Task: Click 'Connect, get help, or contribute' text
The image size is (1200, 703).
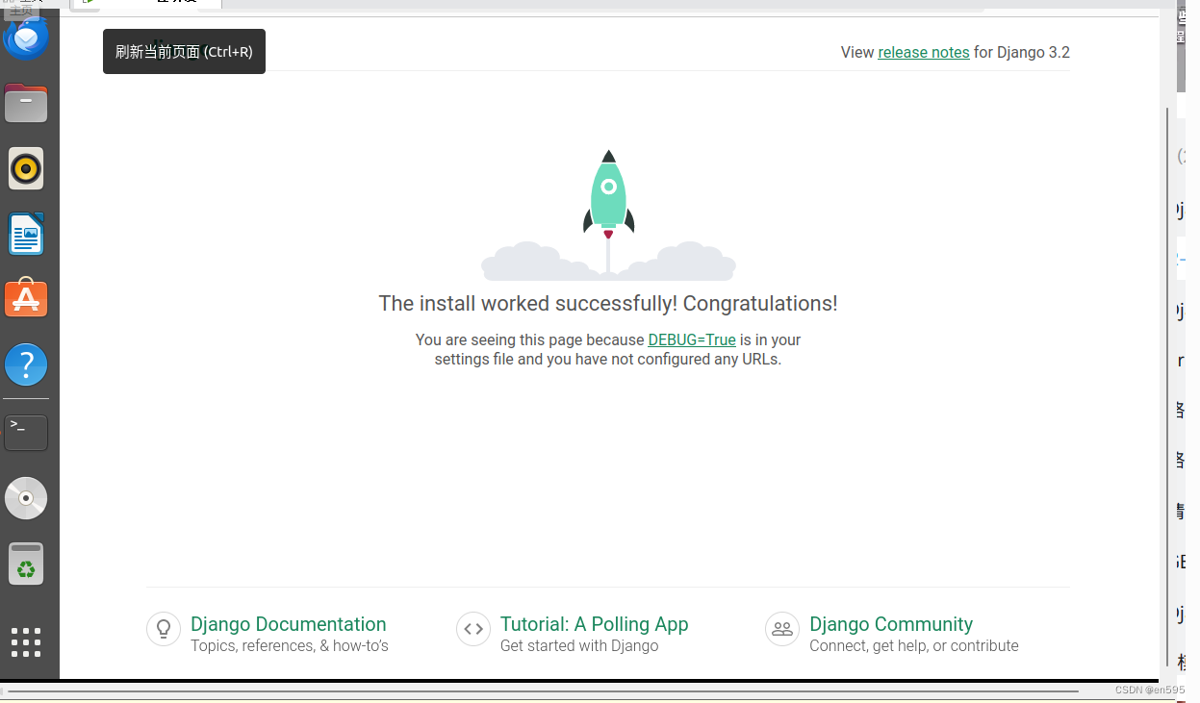Action: (x=914, y=646)
